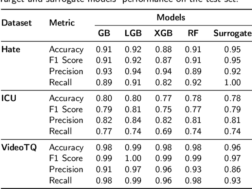Click the LGB column header
252x189 pixels.
click(x=133, y=33)
